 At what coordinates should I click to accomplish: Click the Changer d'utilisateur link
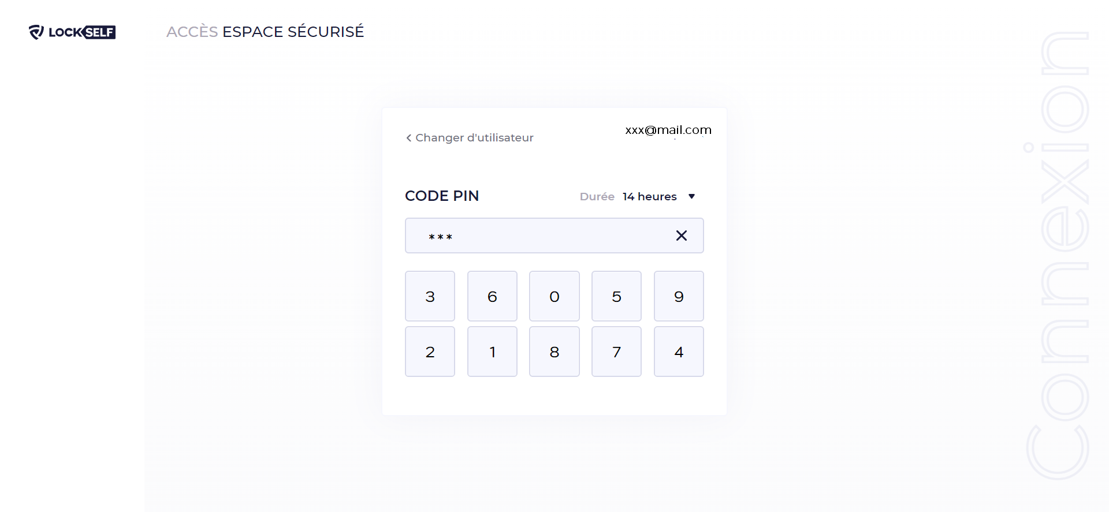tap(474, 138)
